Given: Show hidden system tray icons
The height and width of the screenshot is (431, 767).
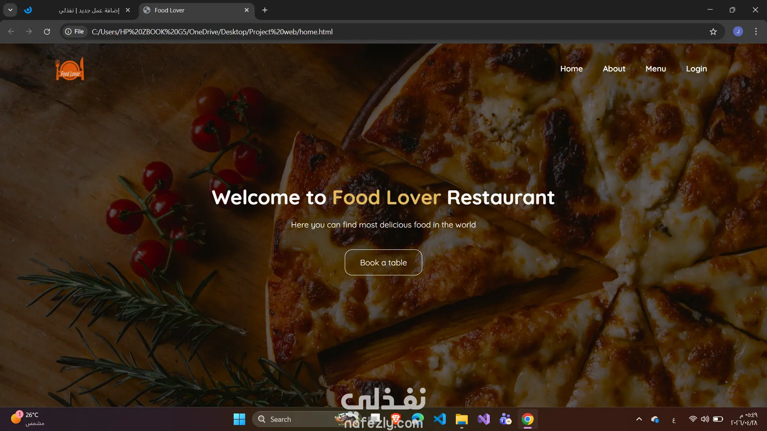Looking at the screenshot, I should click(x=639, y=419).
